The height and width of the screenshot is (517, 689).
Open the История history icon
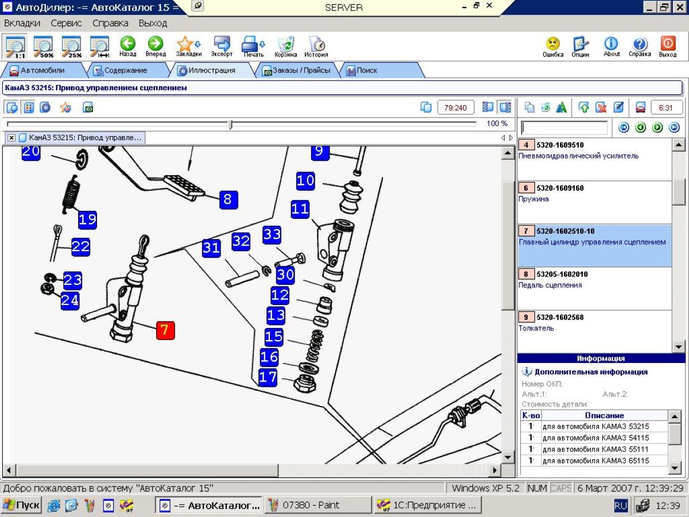tap(316, 46)
